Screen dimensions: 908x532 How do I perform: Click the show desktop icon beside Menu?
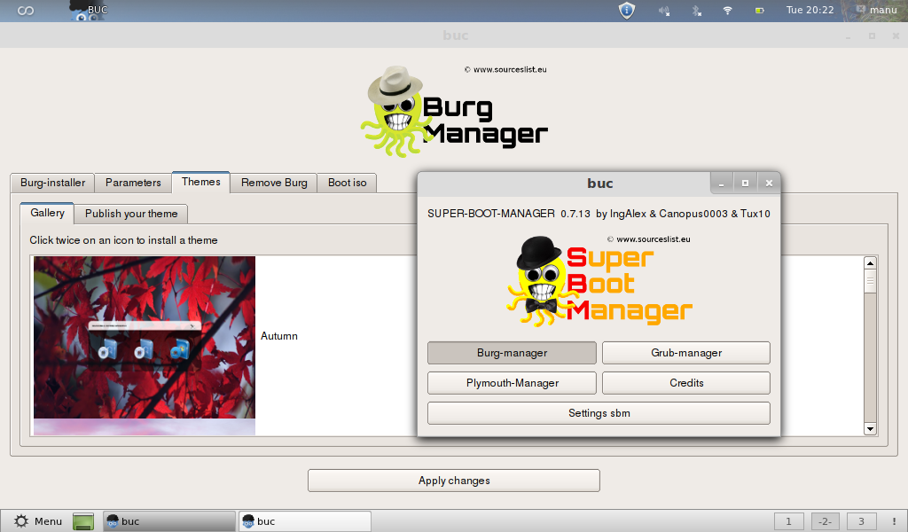(x=82, y=521)
